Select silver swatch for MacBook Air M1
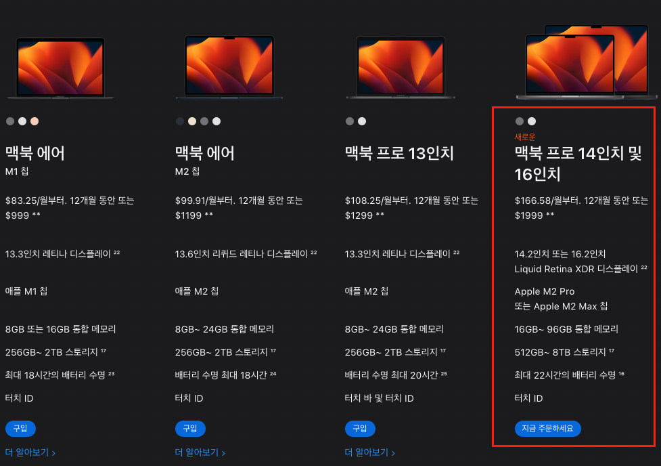 (x=22, y=121)
